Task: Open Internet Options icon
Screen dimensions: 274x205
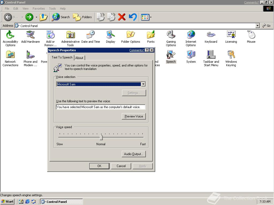Action: point(191,38)
